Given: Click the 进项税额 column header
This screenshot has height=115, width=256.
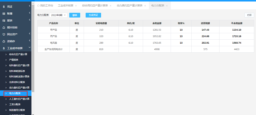Looking at the screenshot, I should click(205, 23).
